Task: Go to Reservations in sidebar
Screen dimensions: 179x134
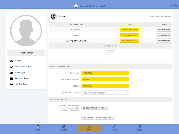Action: [22, 78]
